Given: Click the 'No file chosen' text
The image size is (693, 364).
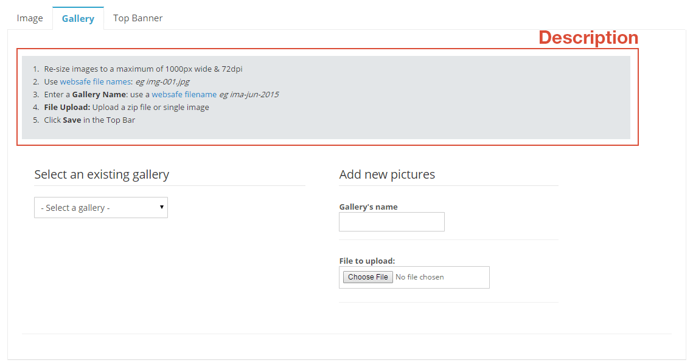Looking at the screenshot, I should pos(420,277).
